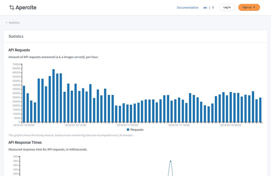Switch language to English (en)
The width and height of the screenshot is (271, 176).
tap(205, 8)
